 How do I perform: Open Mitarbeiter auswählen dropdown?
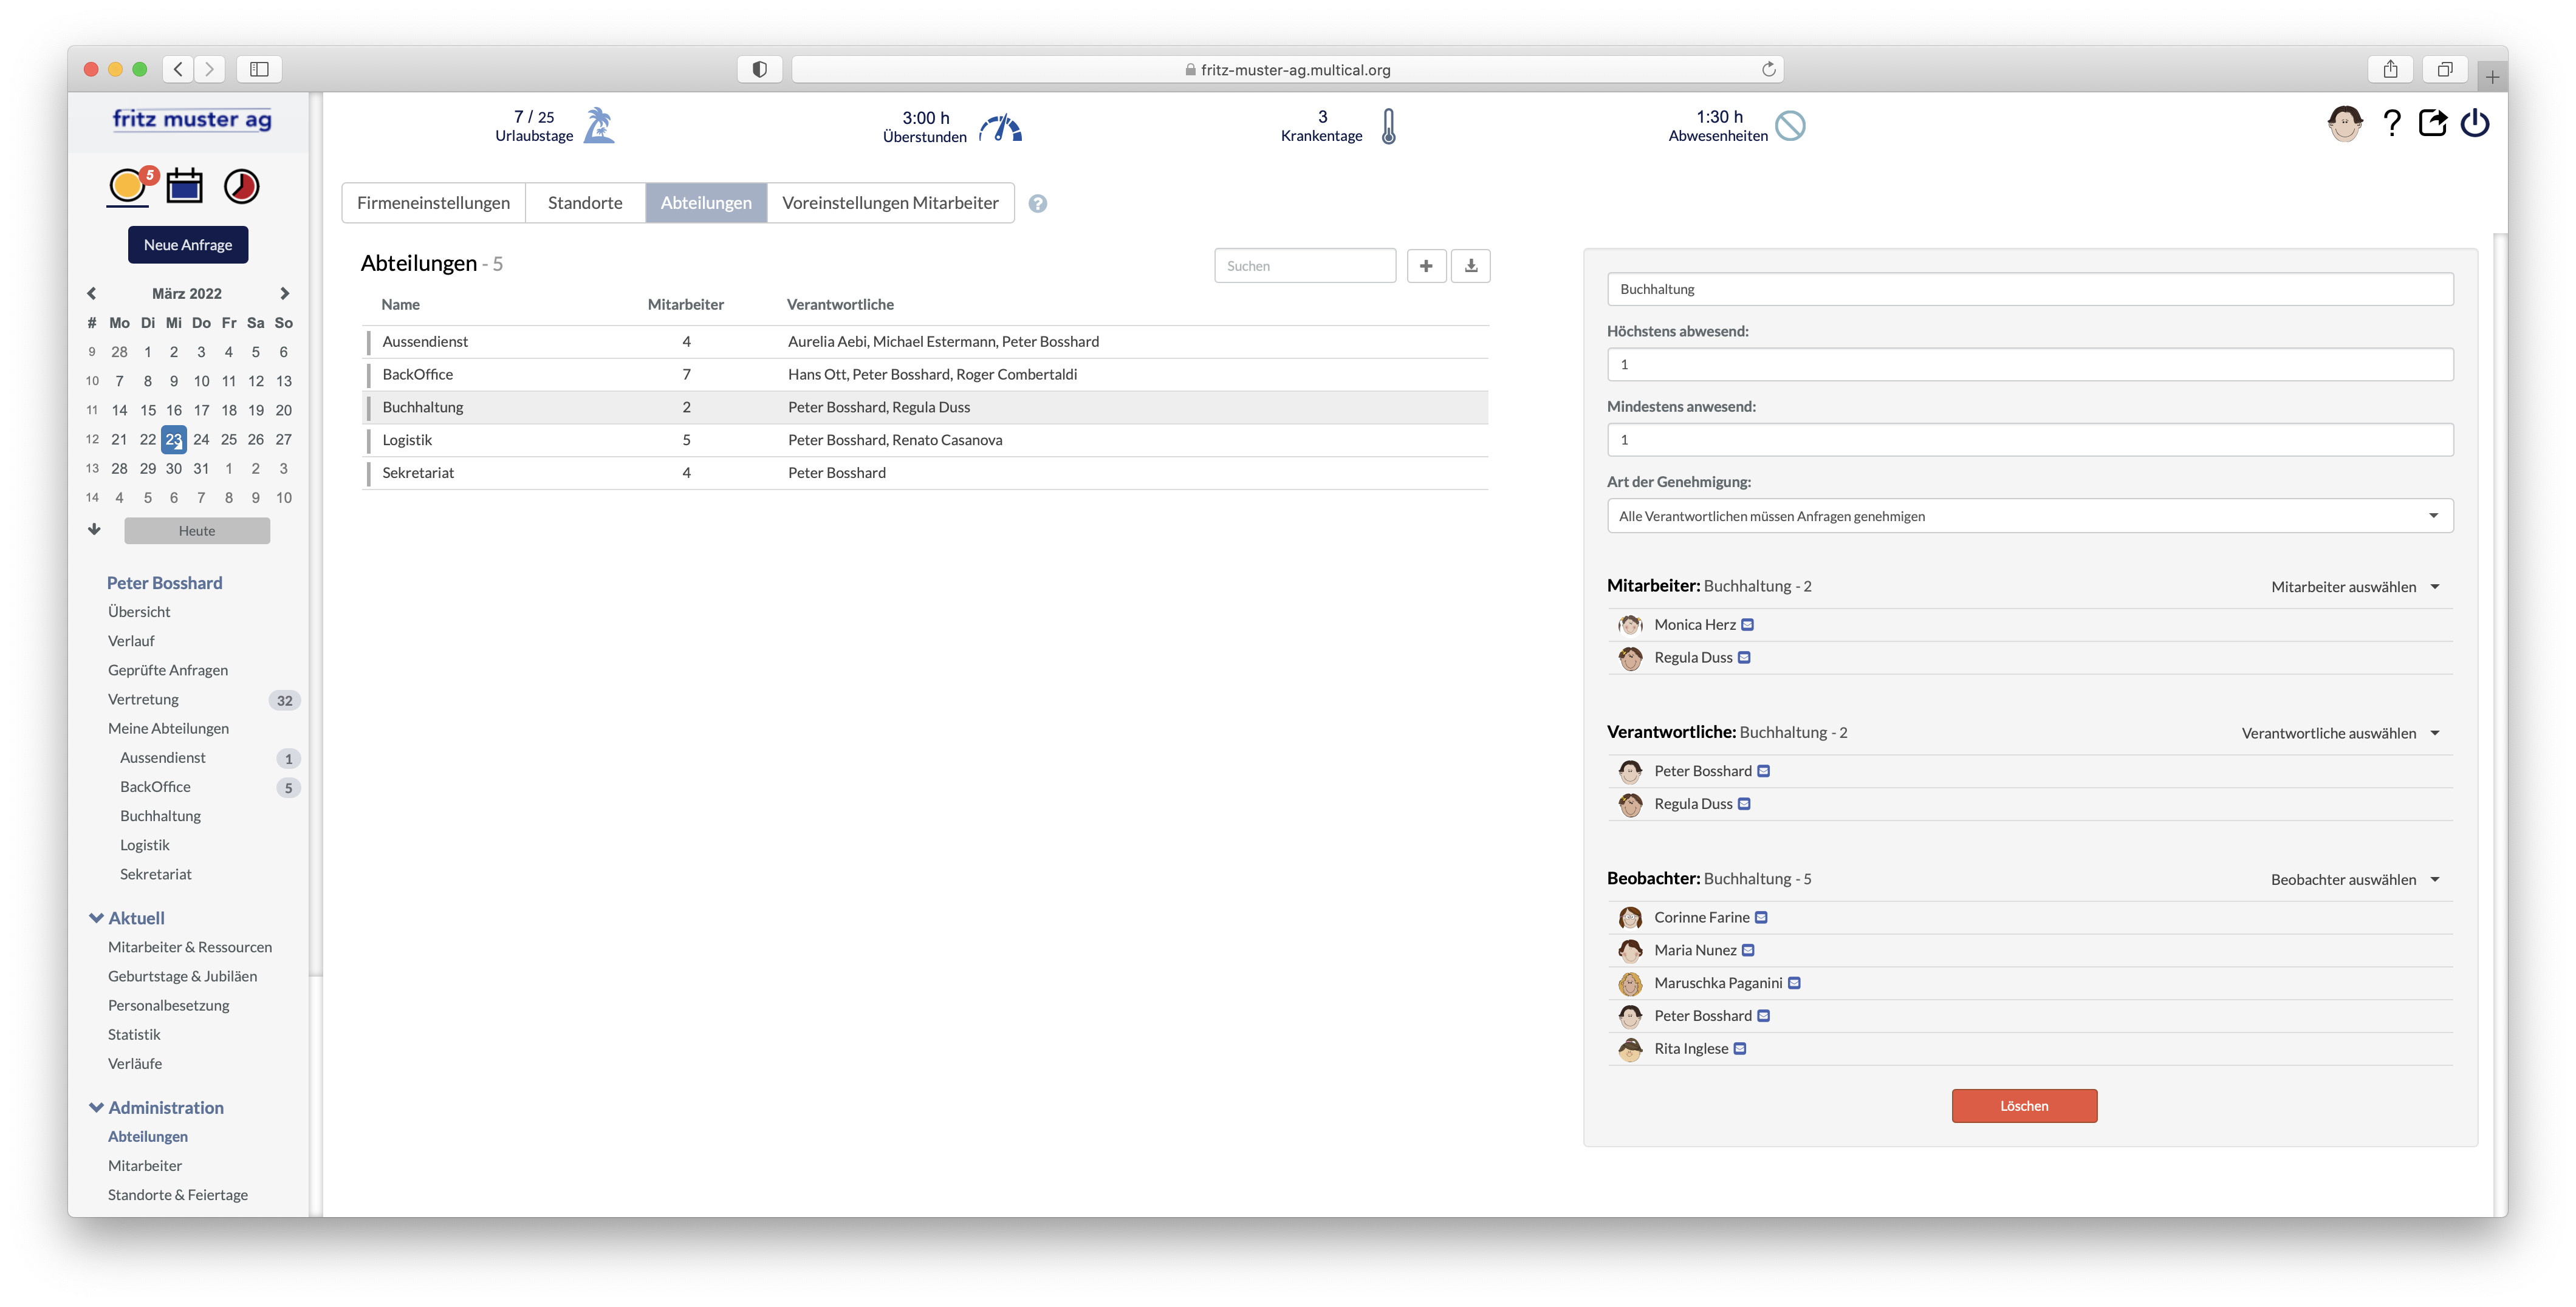point(2355,587)
